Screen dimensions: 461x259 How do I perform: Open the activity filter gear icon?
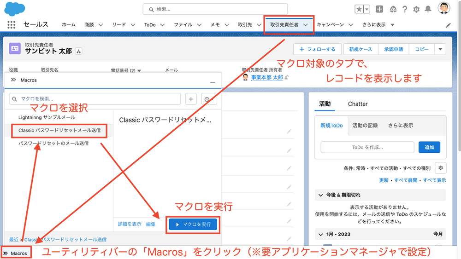click(x=440, y=168)
